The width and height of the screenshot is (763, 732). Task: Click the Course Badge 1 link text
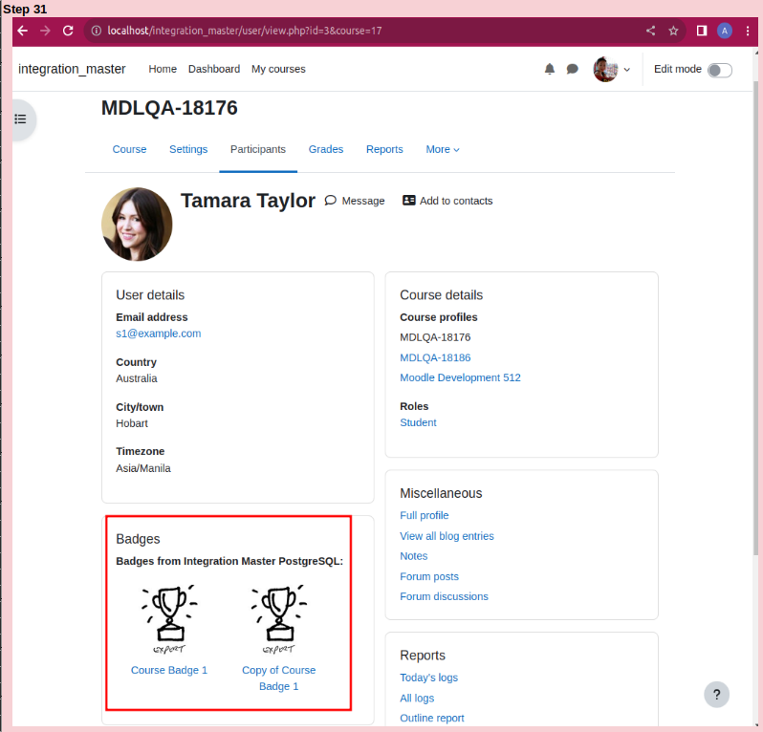(169, 670)
